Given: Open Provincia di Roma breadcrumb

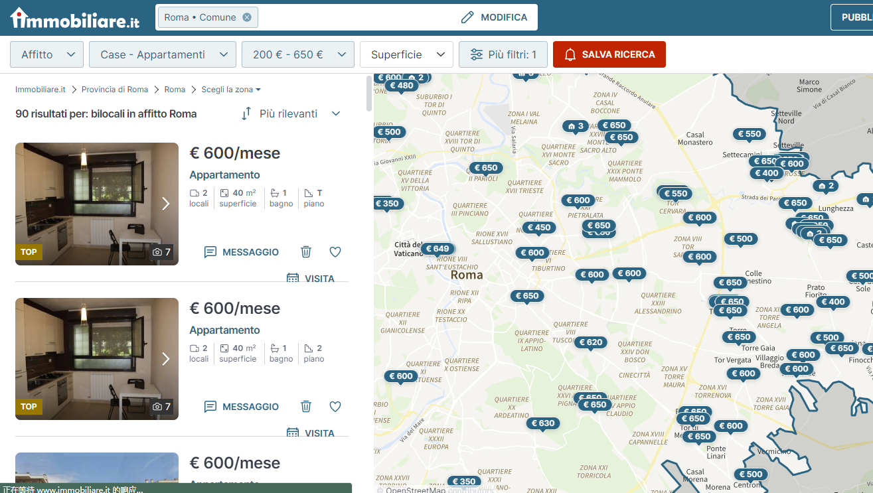Looking at the screenshot, I should [115, 90].
